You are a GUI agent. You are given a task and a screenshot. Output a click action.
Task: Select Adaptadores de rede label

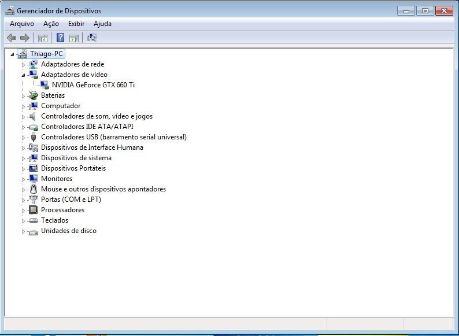coord(72,64)
